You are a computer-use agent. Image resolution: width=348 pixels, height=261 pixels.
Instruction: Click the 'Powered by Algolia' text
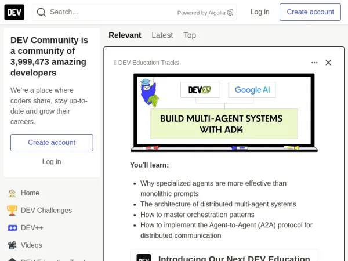click(x=201, y=13)
